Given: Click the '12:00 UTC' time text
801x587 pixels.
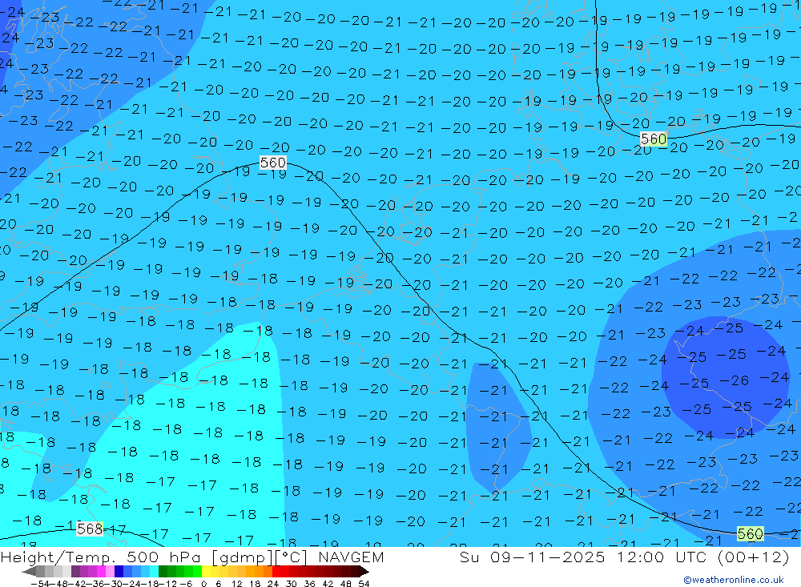Looking at the screenshot, I should [x=663, y=557].
